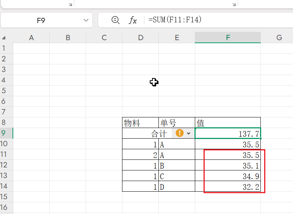293x214 pixels.
Task: Click the select-all corner triangle
Action: click(x=4, y=38)
